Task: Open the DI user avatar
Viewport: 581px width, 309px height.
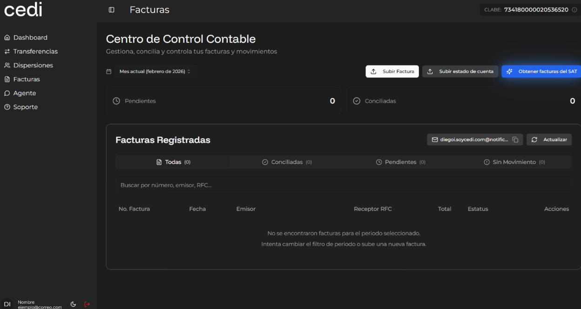Action: click(7, 304)
